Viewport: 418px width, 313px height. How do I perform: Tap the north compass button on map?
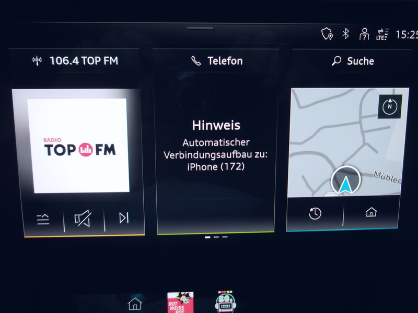390,107
